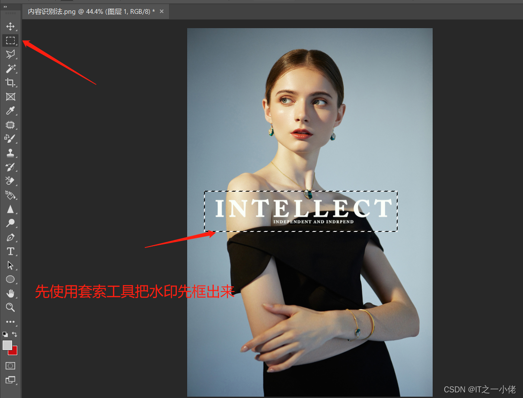Close the 内容识别法.png document tab
Screen dimensions: 523x398
click(x=162, y=11)
